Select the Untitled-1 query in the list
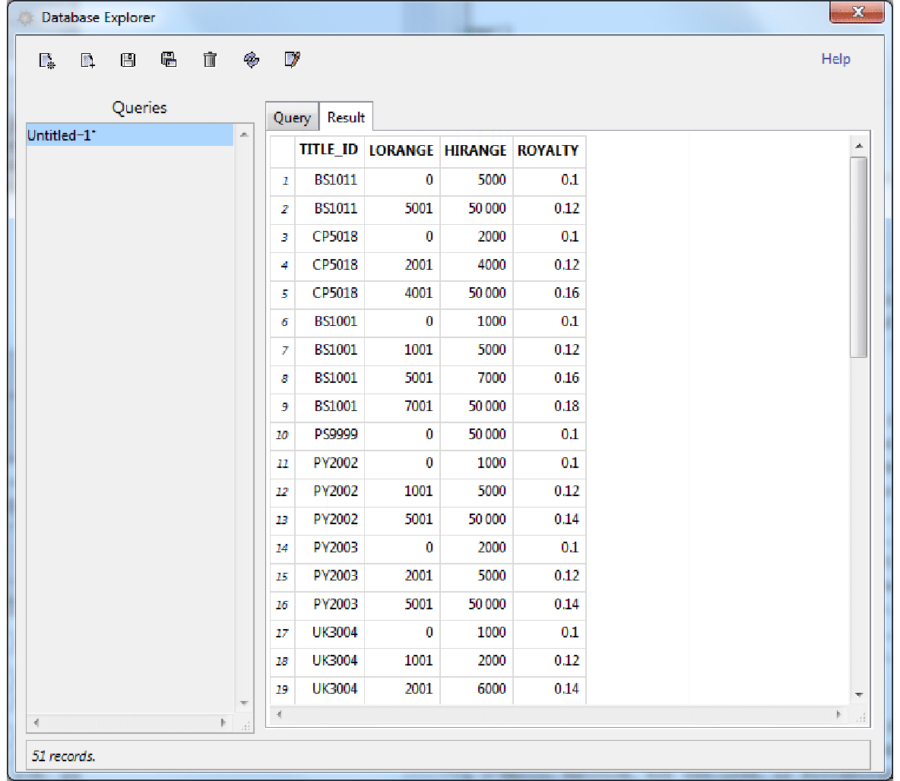 129,136
